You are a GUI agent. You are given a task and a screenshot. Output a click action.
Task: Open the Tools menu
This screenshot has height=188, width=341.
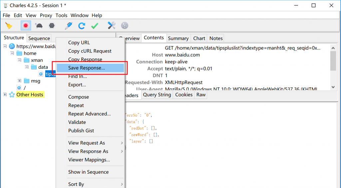61,15
